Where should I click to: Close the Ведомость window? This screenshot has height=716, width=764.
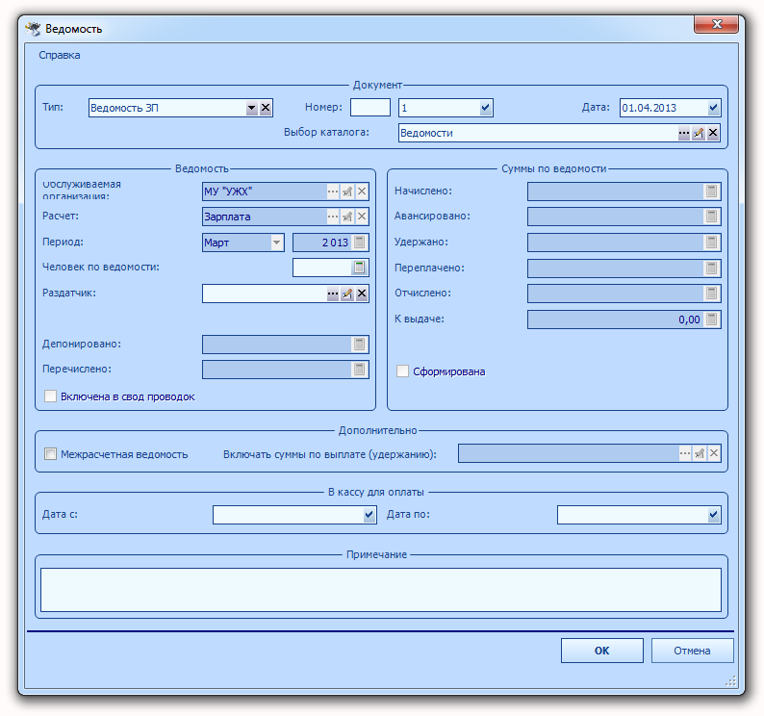[716, 24]
